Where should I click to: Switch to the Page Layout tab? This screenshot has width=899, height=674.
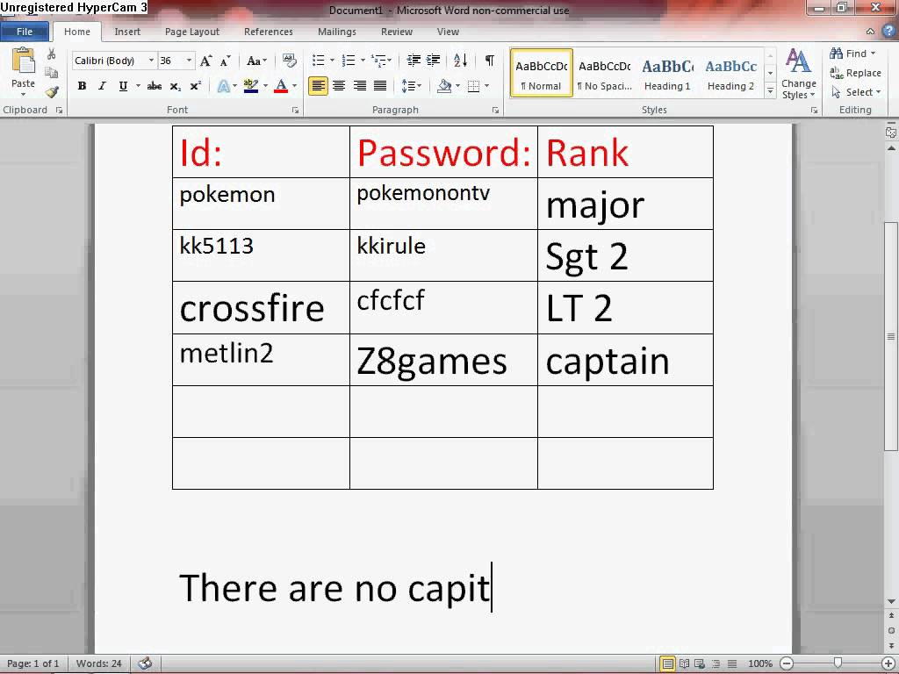(192, 32)
